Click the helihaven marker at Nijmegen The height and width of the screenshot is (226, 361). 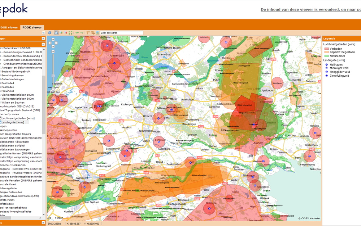point(253,177)
